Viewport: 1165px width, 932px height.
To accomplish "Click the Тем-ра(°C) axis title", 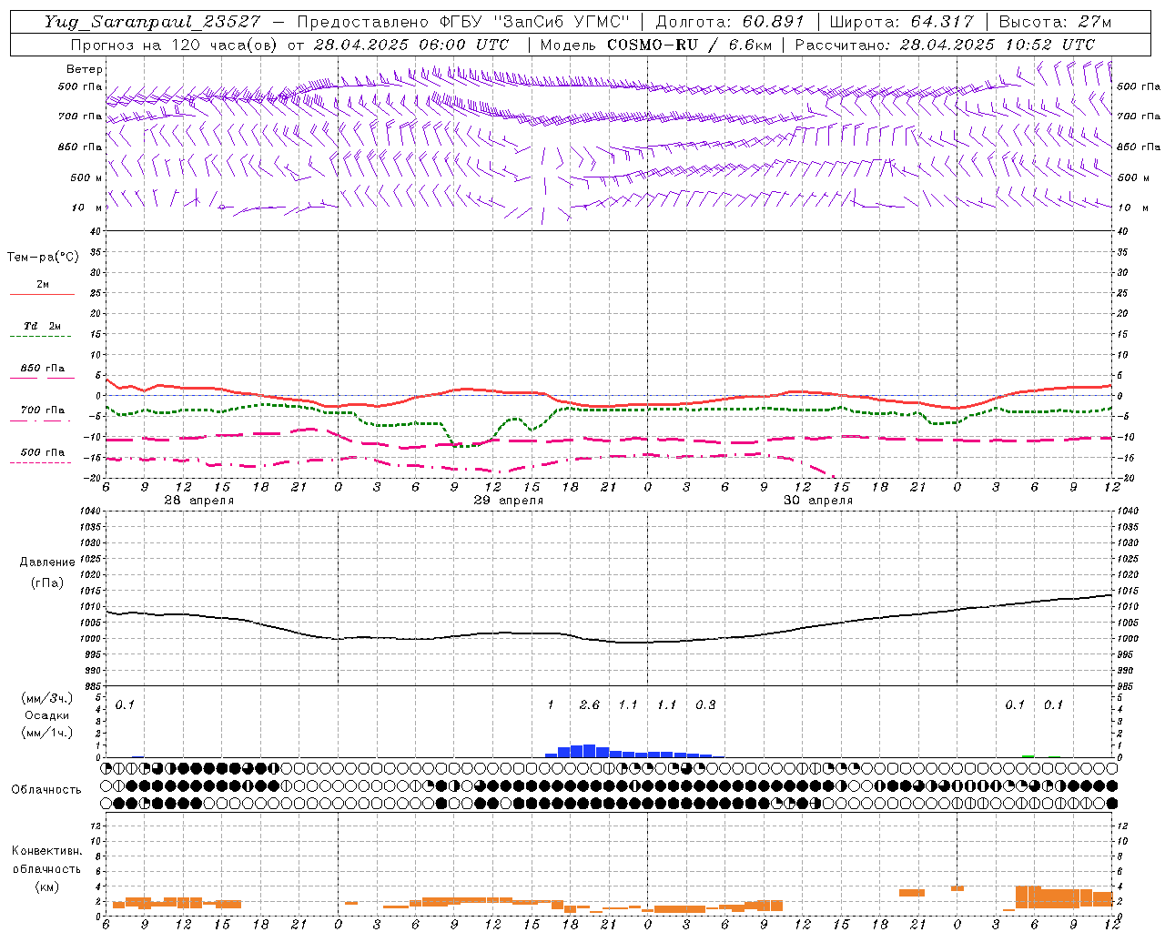I will point(43,258).
